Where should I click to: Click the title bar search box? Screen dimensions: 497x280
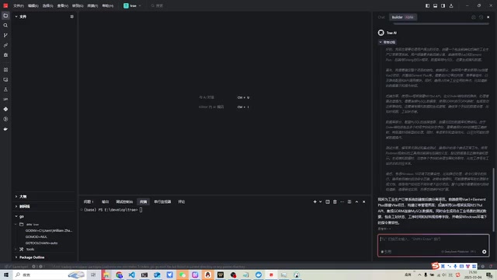click(158, 5)
